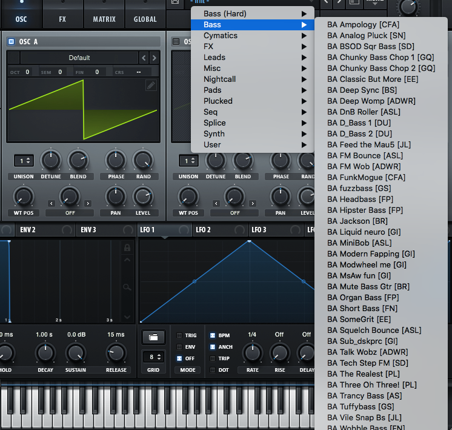Click the previous warp mode arrow in OSC B
The width and height of the screenshot is (452, 430).
(216, 203)
